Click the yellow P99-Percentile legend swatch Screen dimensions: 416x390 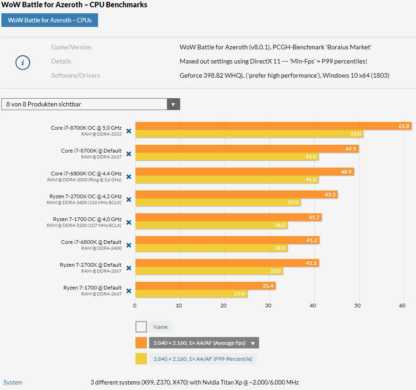[141, 358]
